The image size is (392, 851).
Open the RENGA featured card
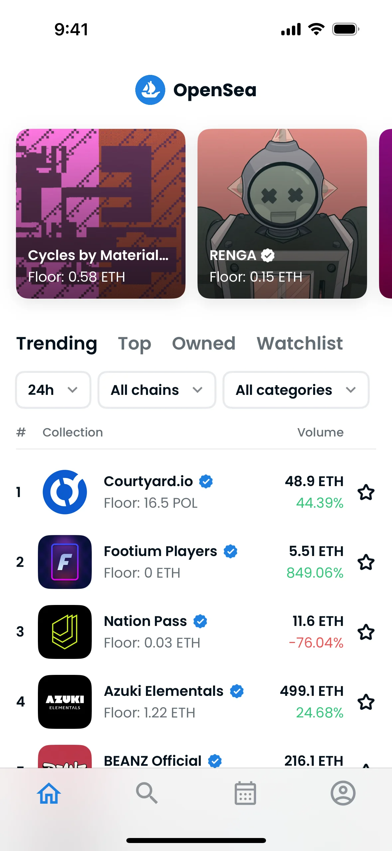pos(282,214)
